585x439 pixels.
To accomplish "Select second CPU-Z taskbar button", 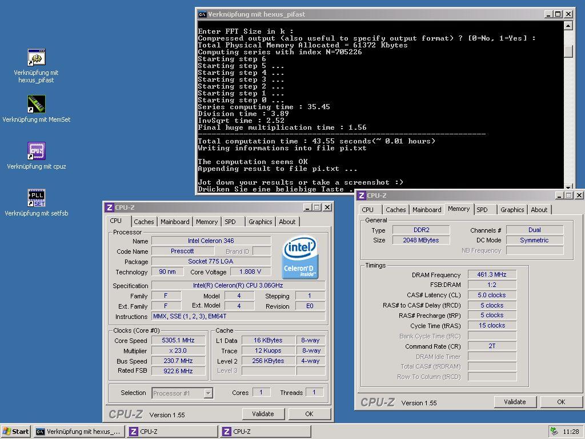I will pyautogui.click(x=265, y=432).
